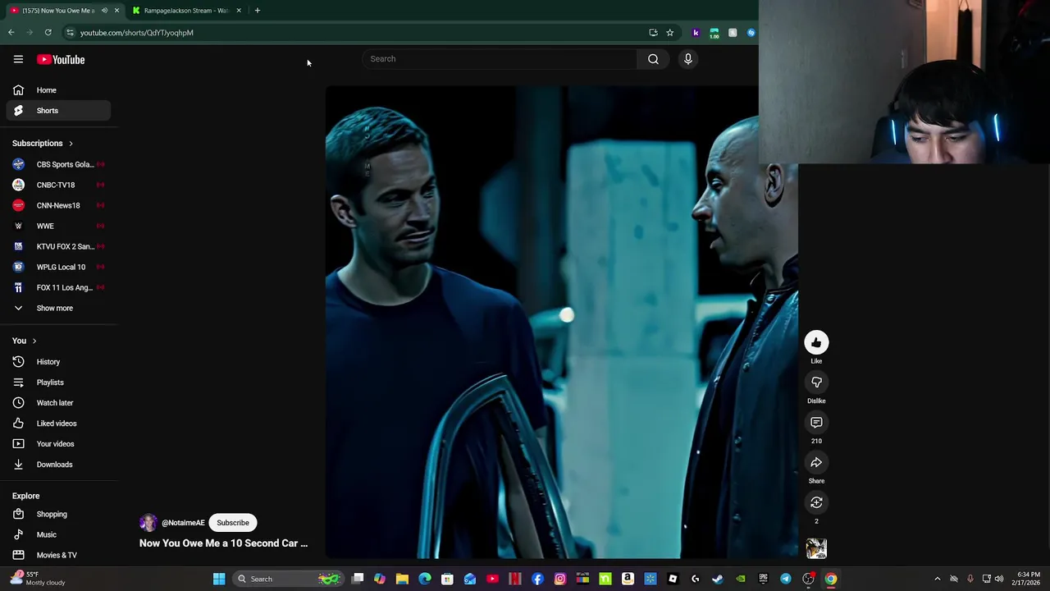
Task: Open the CBS Sports Golazo subscription
Action: 57,165
